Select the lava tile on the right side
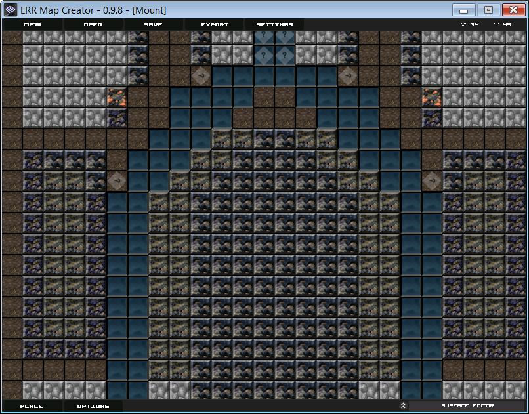The height and width of the screenshot is (414, 529). click(431, 97)
